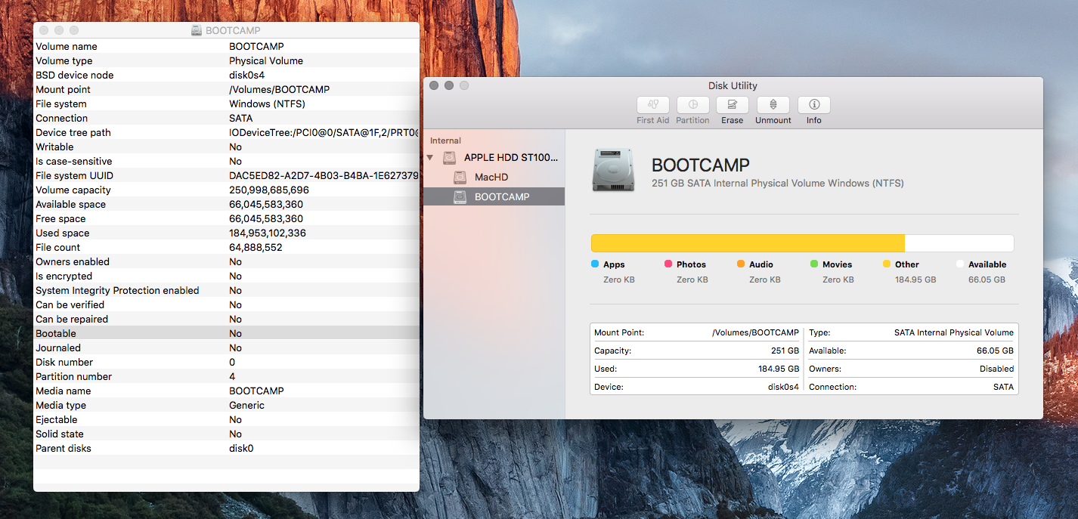Click the Owners 'Disabled' cell
The image size is (1078, 519).
pos(996,369)
